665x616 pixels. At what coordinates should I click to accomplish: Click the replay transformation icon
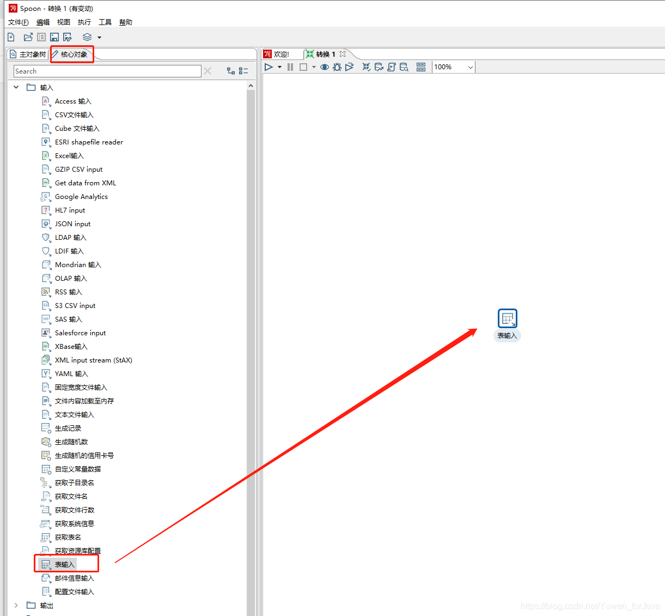point(350,67)
